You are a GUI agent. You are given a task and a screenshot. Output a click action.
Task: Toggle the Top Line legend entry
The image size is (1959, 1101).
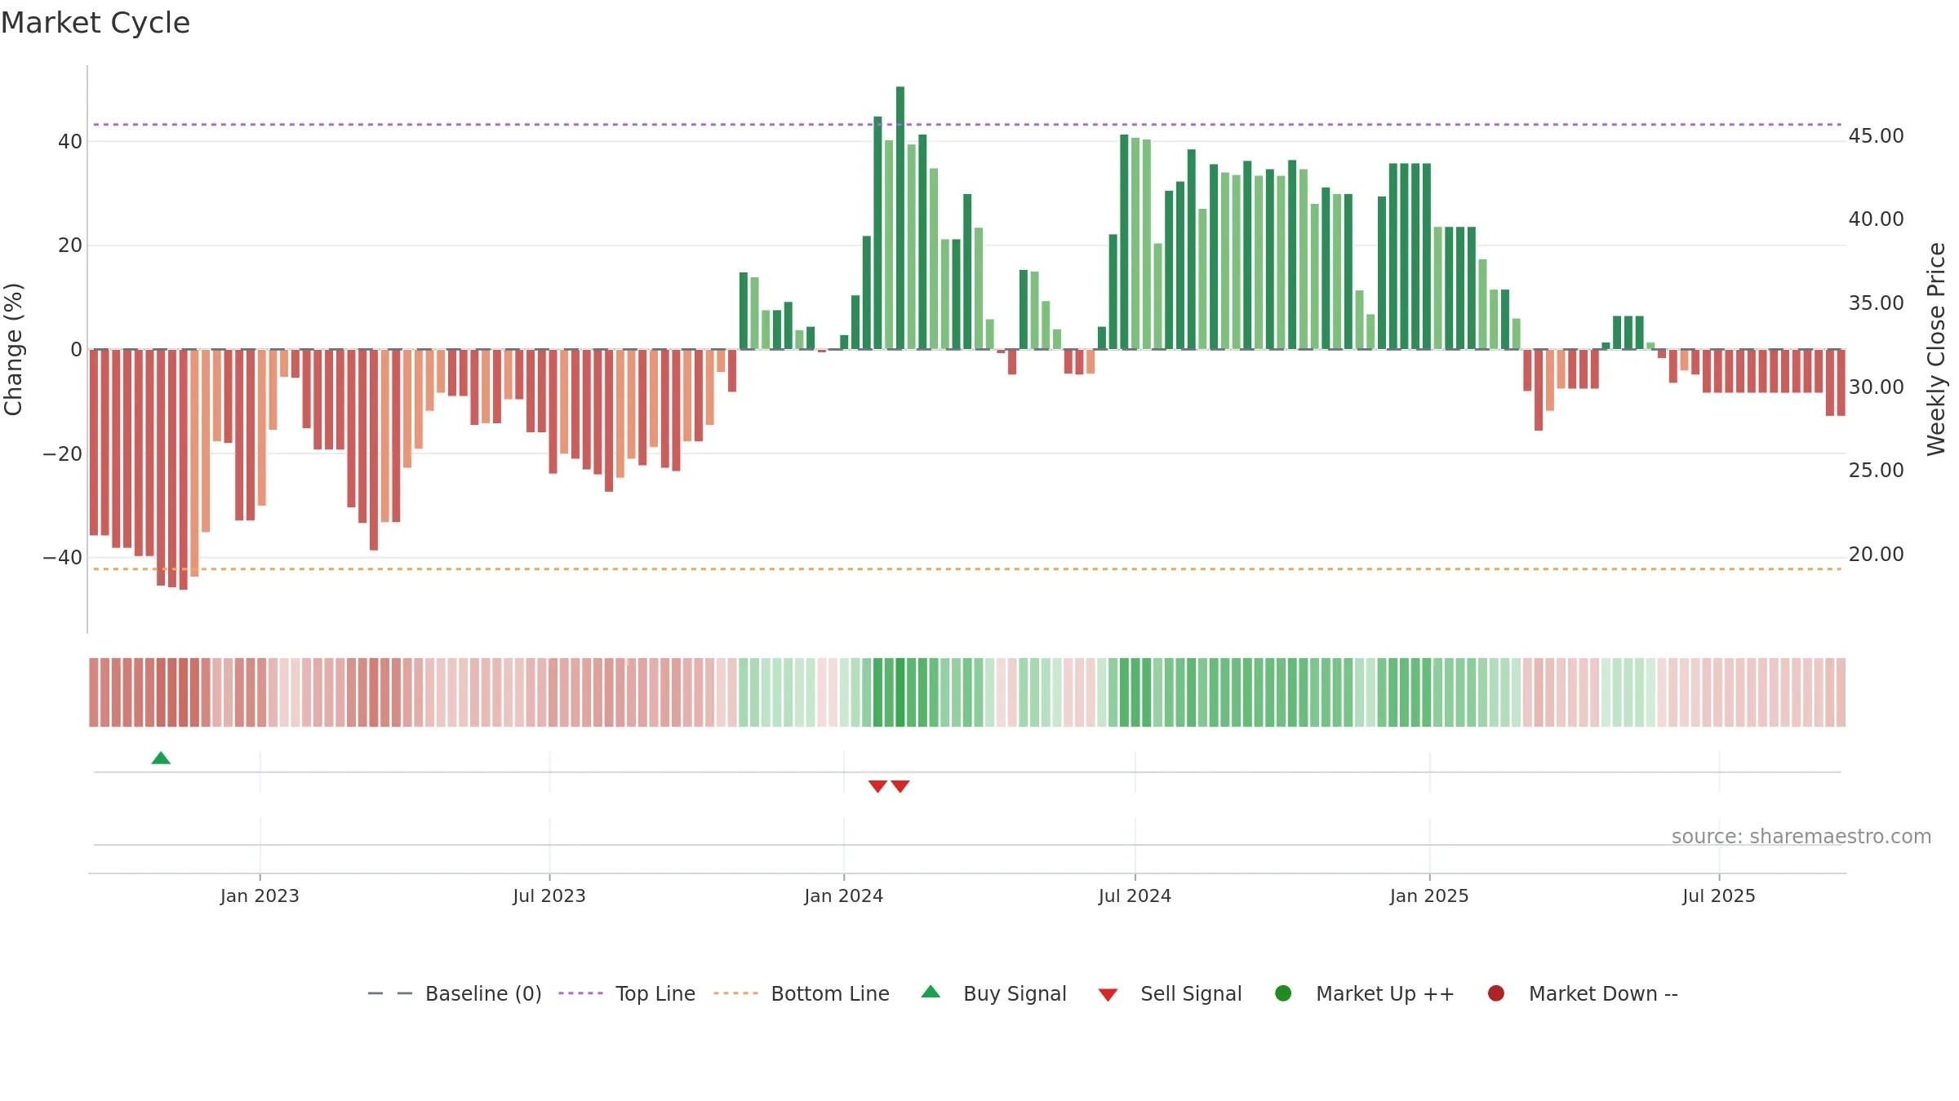627,993
